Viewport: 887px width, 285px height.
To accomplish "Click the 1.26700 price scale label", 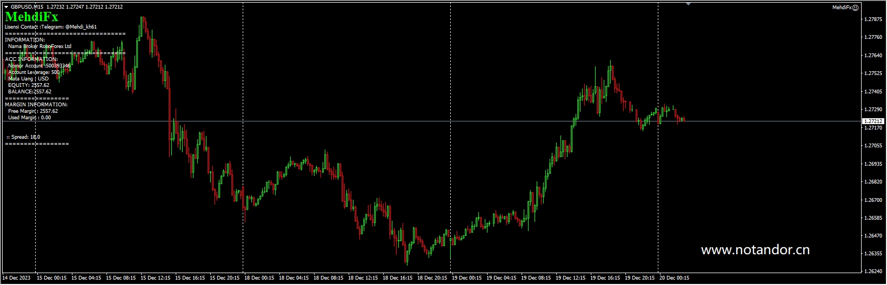I will [873, 200].
